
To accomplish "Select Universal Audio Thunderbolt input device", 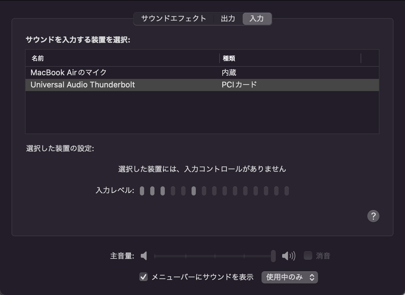I will tap(83, 85).
